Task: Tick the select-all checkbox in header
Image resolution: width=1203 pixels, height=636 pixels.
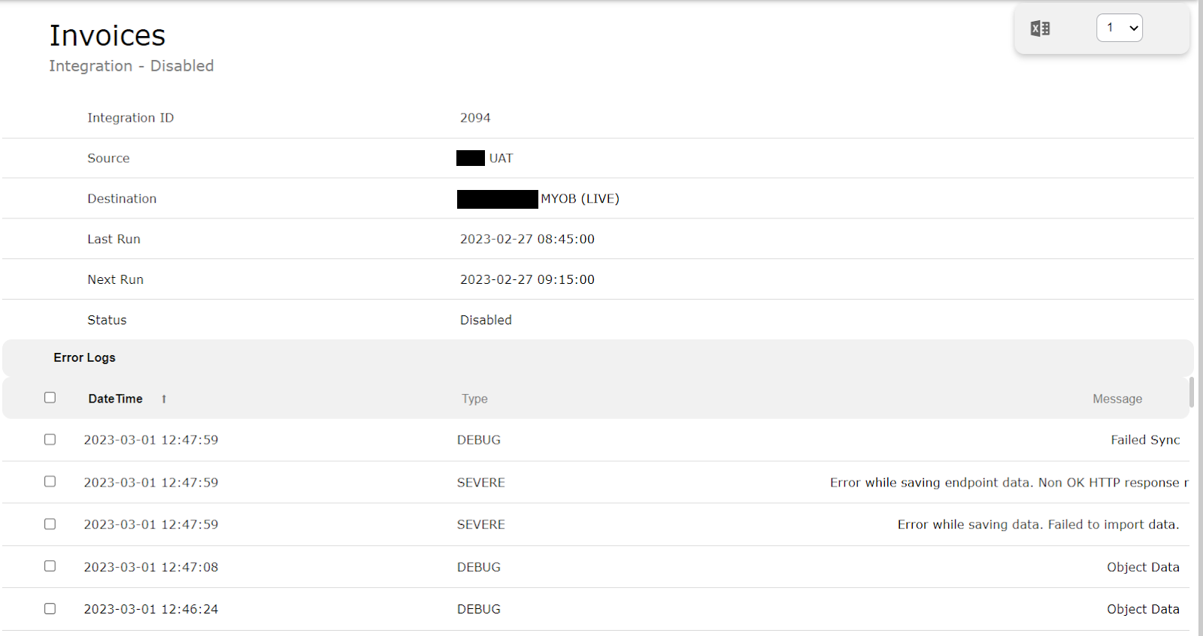Action: click(50, 397)
